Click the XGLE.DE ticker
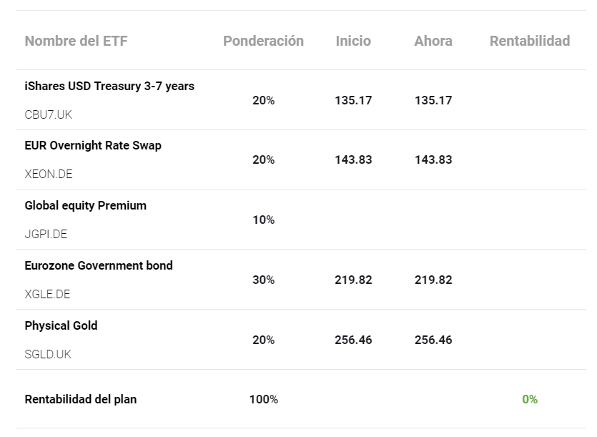This screenshot has width=597, height=437. point(47,294)
